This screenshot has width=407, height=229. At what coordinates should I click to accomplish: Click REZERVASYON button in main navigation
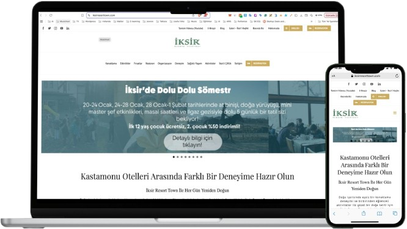[257, 64]
